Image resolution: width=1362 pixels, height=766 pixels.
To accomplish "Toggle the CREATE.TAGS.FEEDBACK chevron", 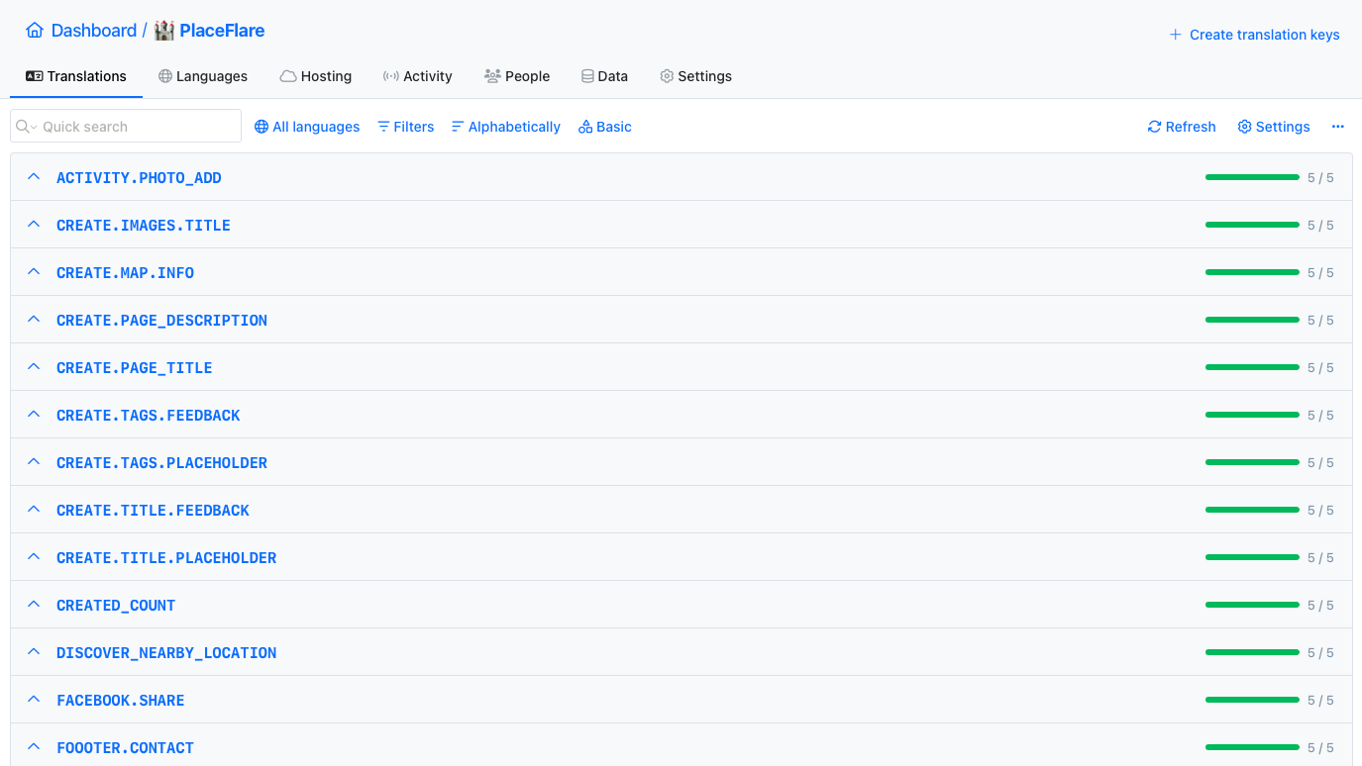I will click(34, 415).
